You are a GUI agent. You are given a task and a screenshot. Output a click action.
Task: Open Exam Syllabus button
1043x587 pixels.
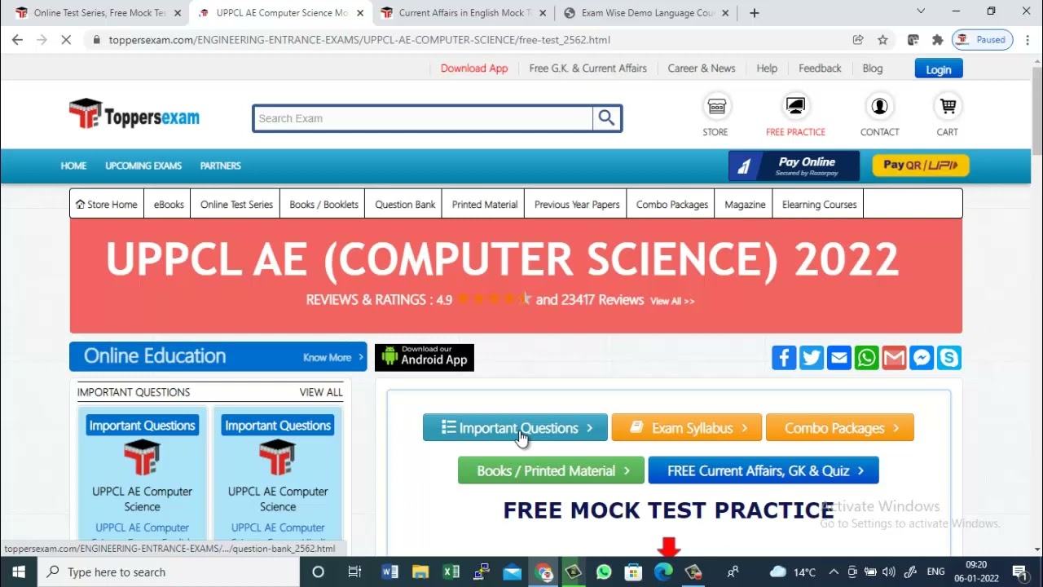pyautogui.click(x=686, y=428)
